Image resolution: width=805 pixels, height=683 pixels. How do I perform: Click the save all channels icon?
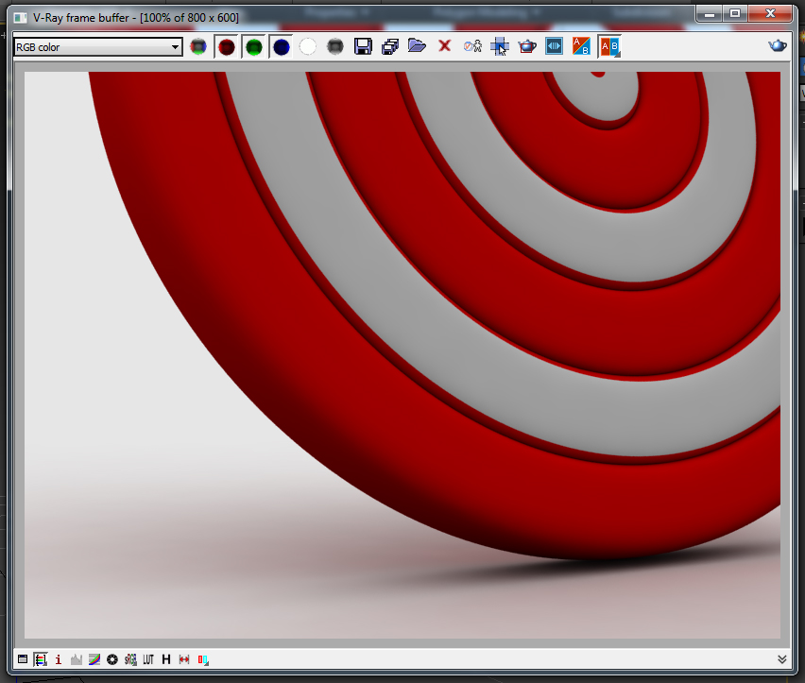tap(389, 46)
